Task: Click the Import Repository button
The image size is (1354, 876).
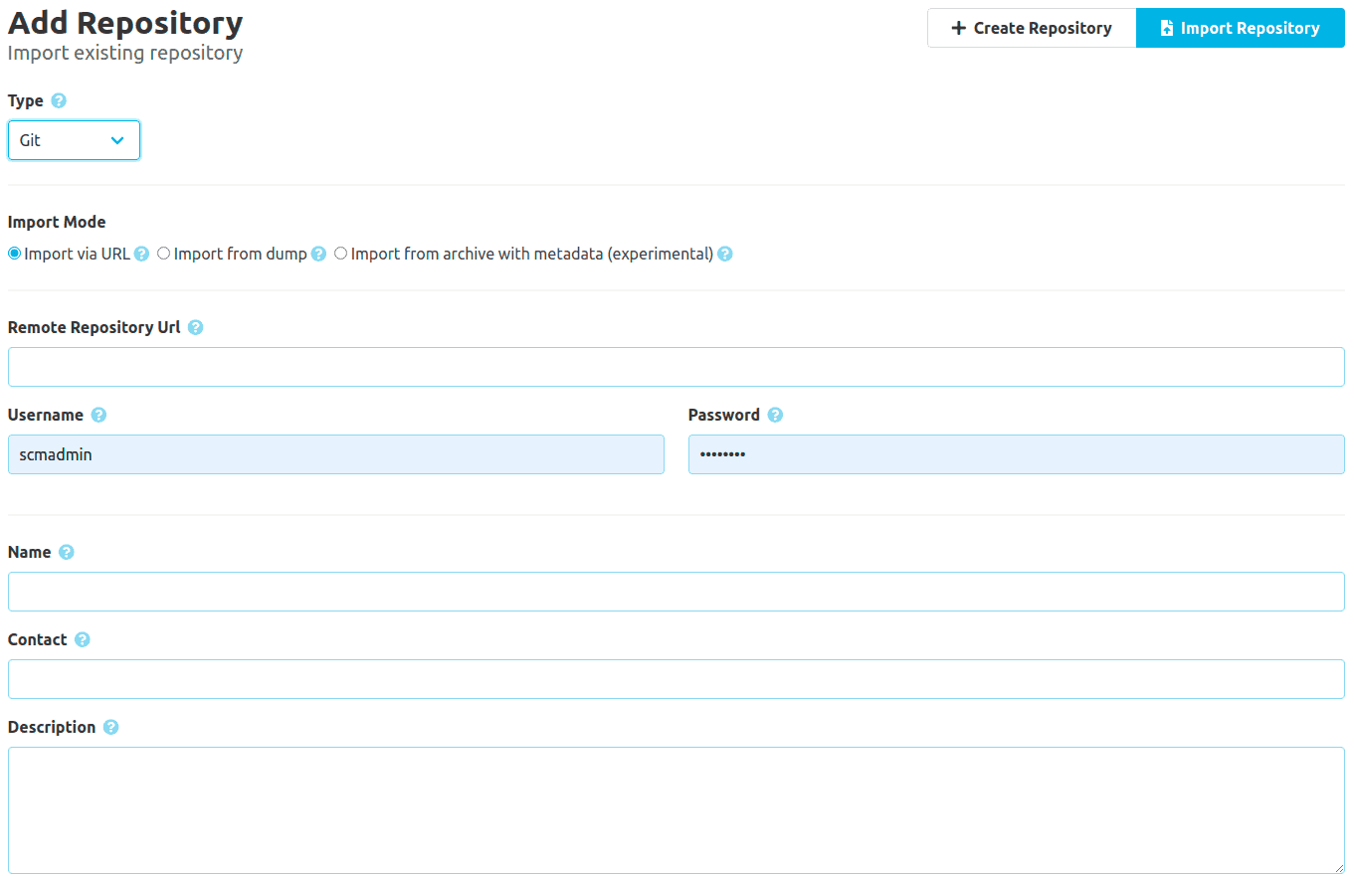Action: [x=1240, y=28]
